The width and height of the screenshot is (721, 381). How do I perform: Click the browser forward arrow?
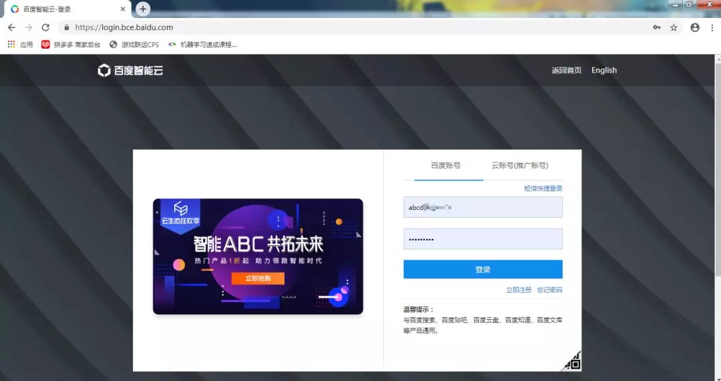tap(29, 27)
